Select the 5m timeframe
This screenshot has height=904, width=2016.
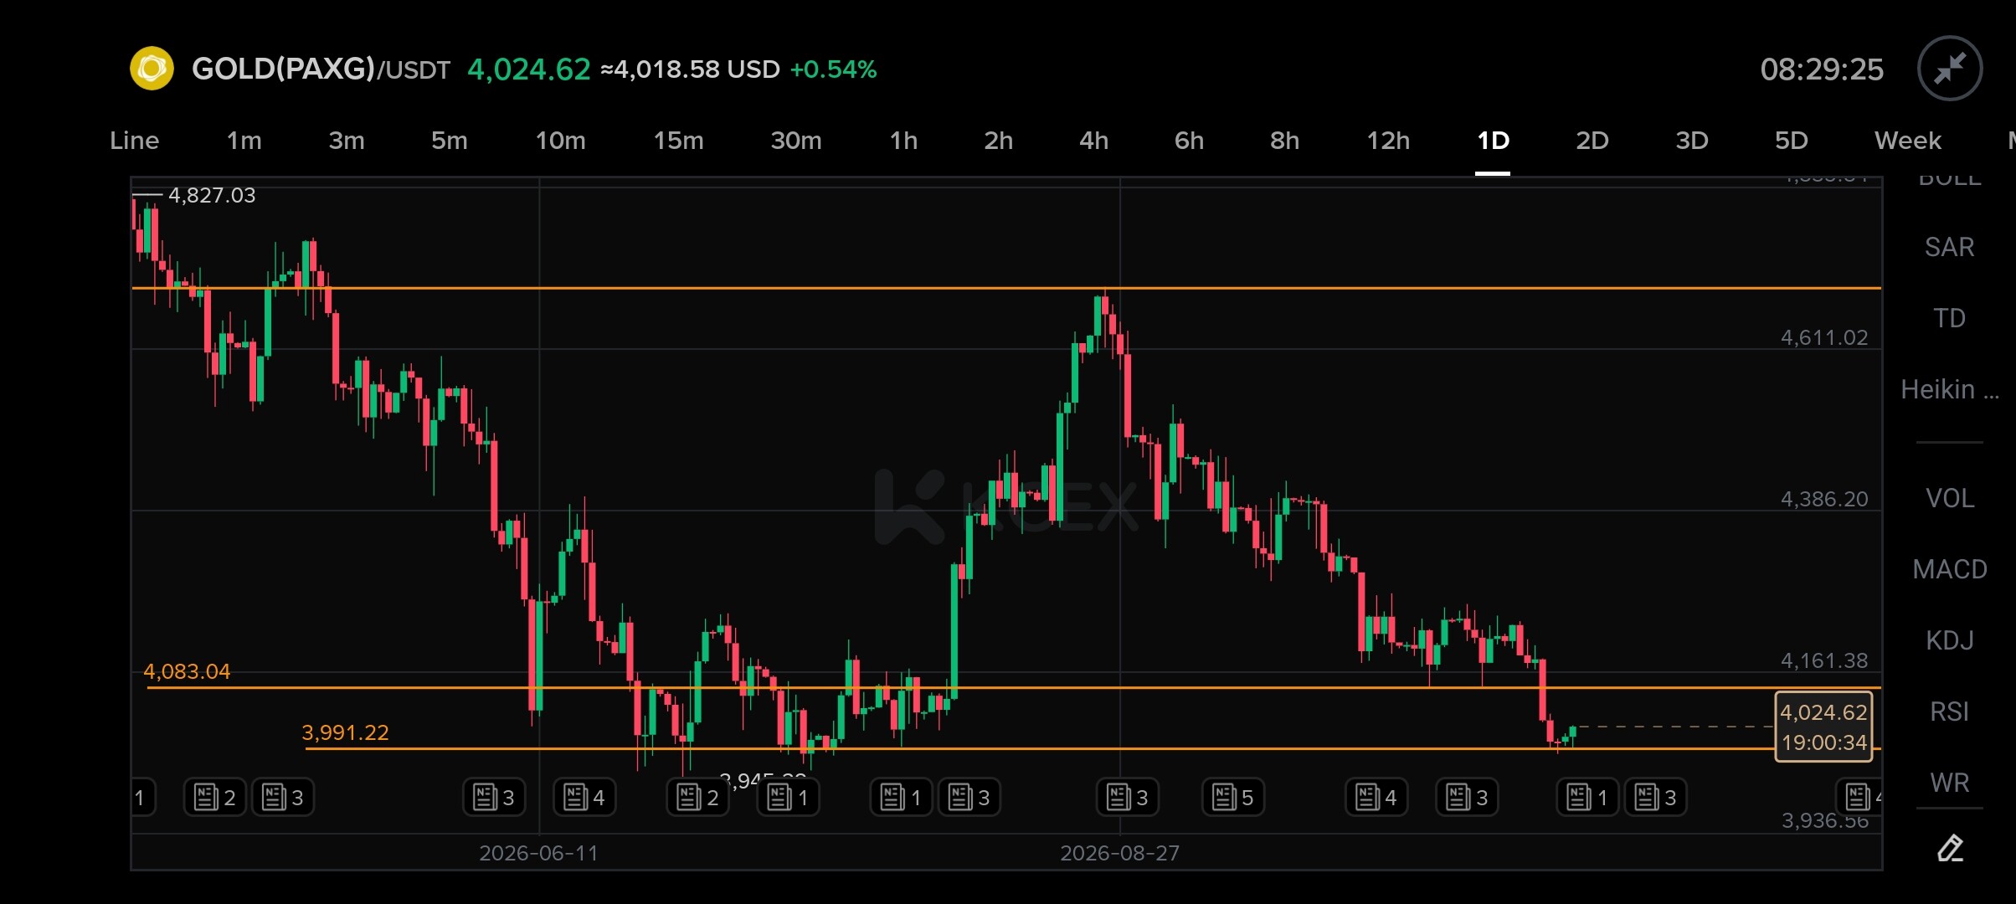(x=449, y=141)
